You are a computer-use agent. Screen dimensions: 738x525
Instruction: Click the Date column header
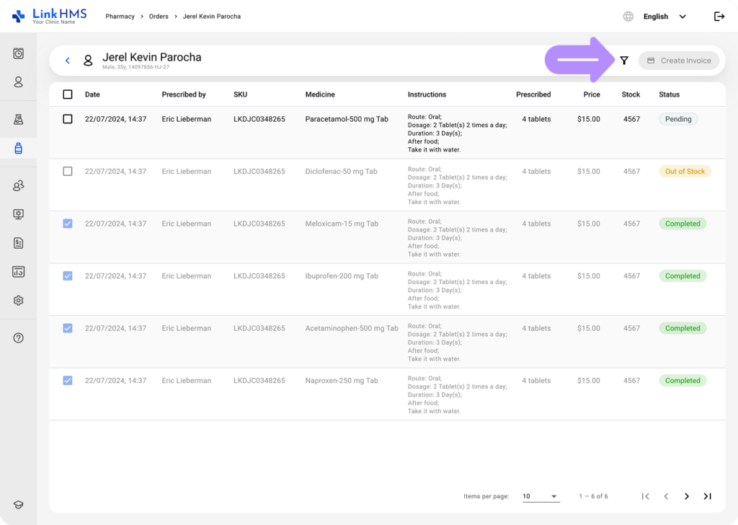pyautogui.click(x=92, y=94)
